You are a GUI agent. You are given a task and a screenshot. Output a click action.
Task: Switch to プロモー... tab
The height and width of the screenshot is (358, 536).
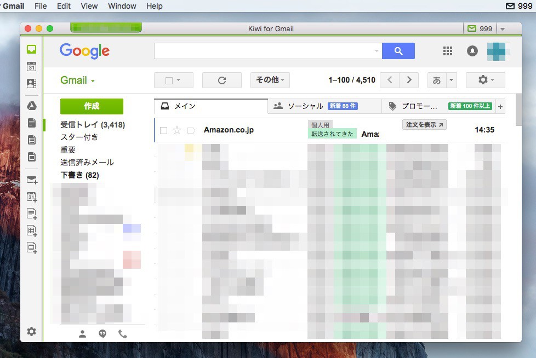click(439, 106)
